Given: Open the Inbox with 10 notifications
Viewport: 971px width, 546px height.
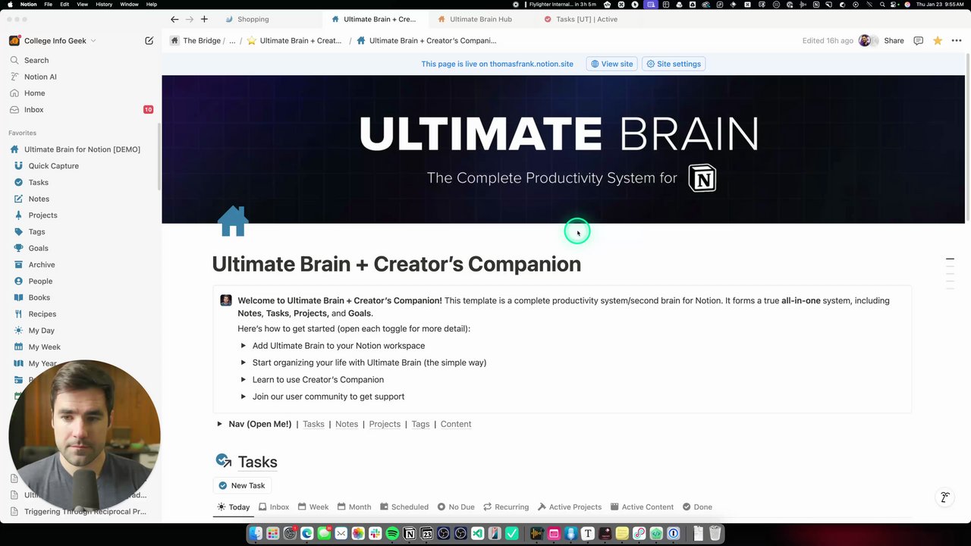Looking at the screenshot, I should (80, 109).
